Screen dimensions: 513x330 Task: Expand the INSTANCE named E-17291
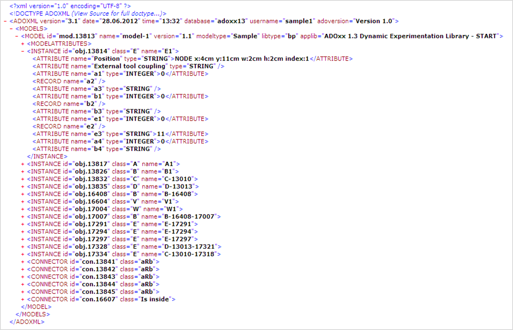(x=22, y=224)
